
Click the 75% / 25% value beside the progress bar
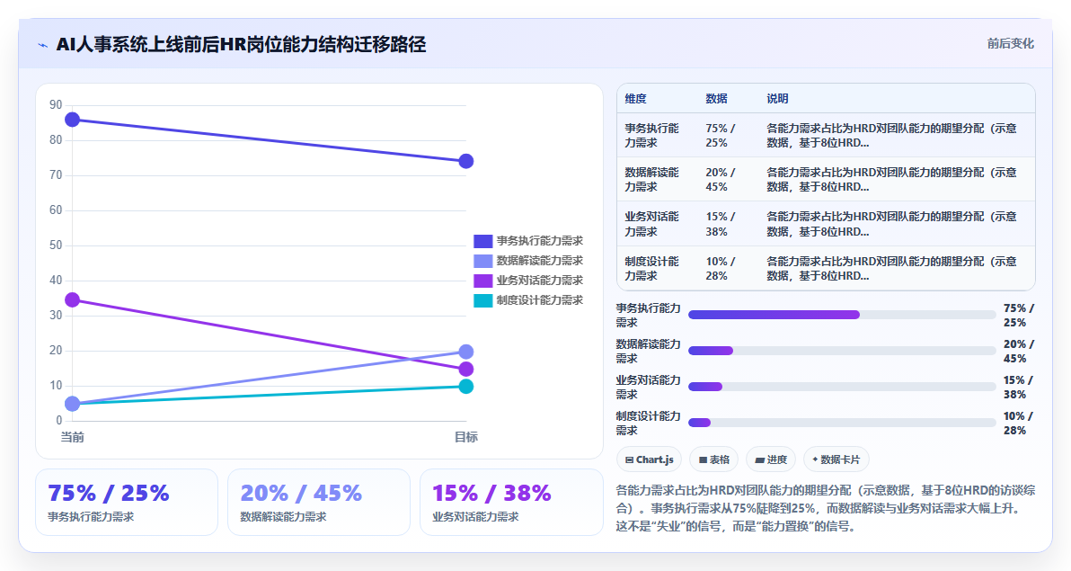[1018, 316]
